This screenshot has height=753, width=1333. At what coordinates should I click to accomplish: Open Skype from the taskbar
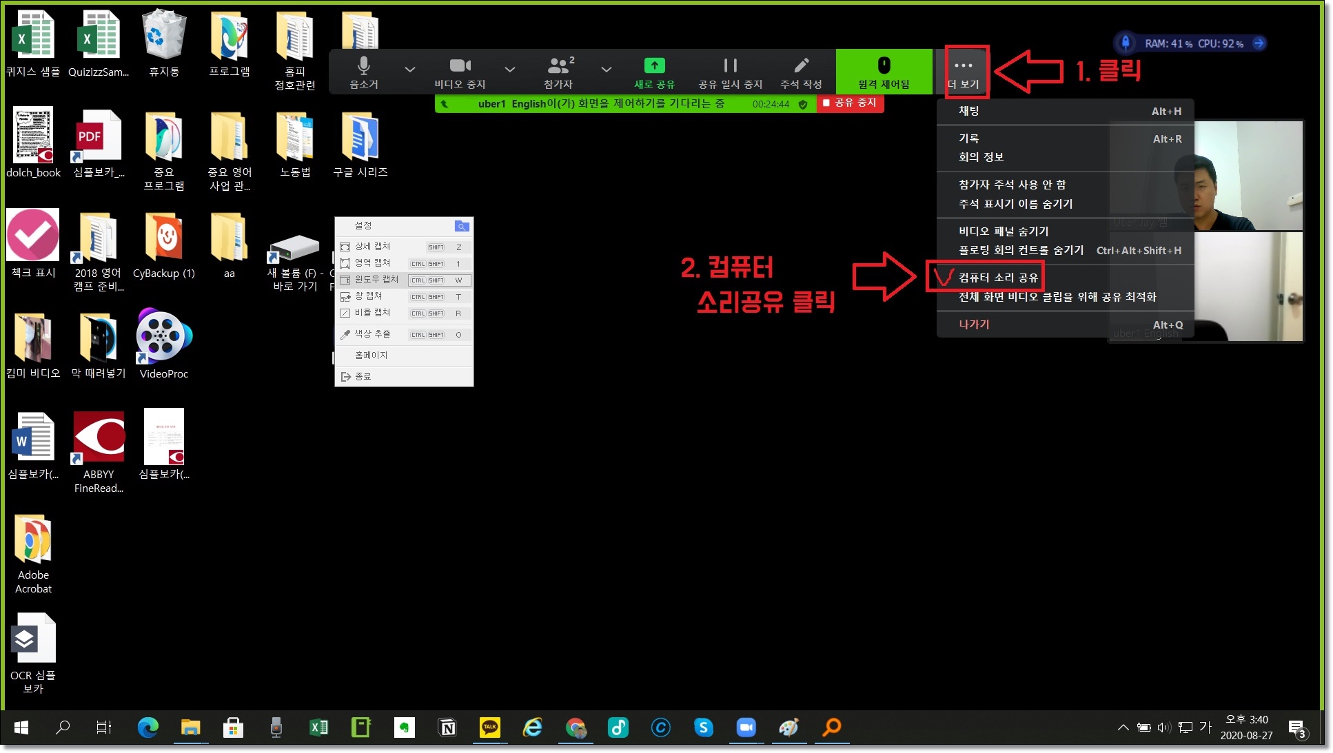(x=703, y=728)
